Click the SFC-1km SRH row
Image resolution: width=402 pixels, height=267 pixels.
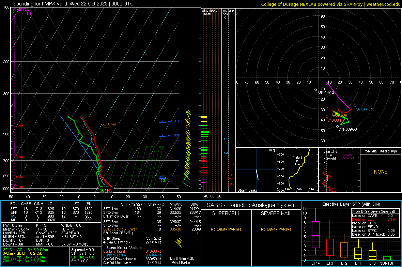pyautogui.click(x=152, y=209)
